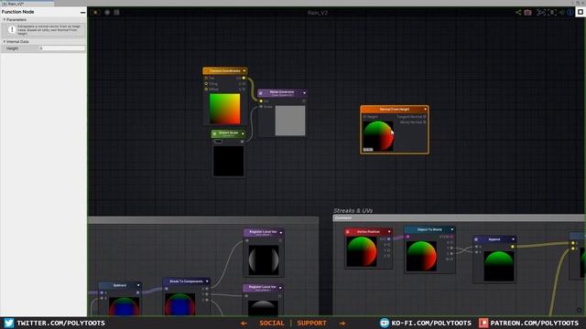Select the Object To World node title

(429, 229)
